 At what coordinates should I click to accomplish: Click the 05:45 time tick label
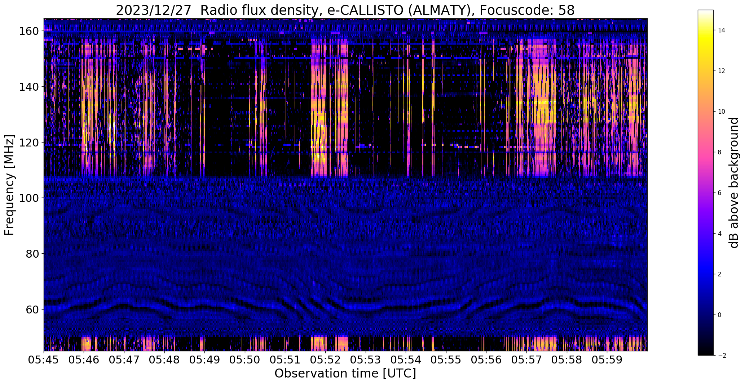[x=44, y=360]
